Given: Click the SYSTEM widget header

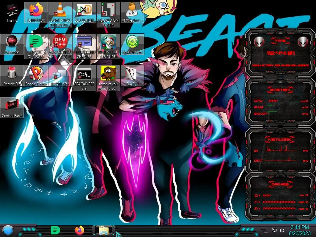Looking at the screenshot, I should click(280, 90).
